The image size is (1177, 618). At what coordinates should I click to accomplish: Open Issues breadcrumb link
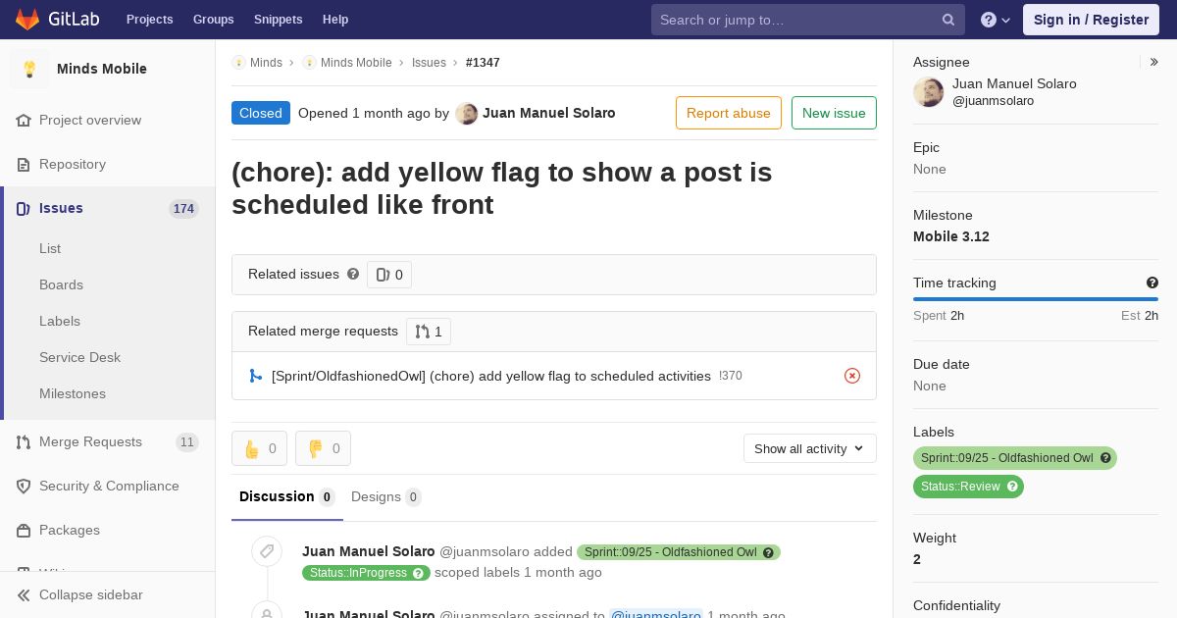[x=429, y=62]
